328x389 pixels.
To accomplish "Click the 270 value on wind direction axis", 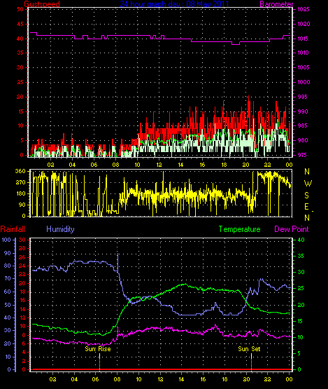I will coord(20,182).
